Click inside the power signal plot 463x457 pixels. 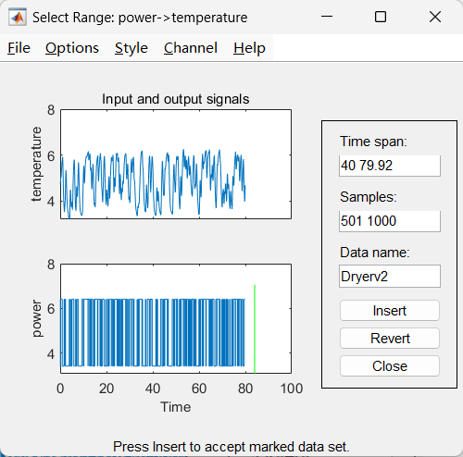(176, 318)
